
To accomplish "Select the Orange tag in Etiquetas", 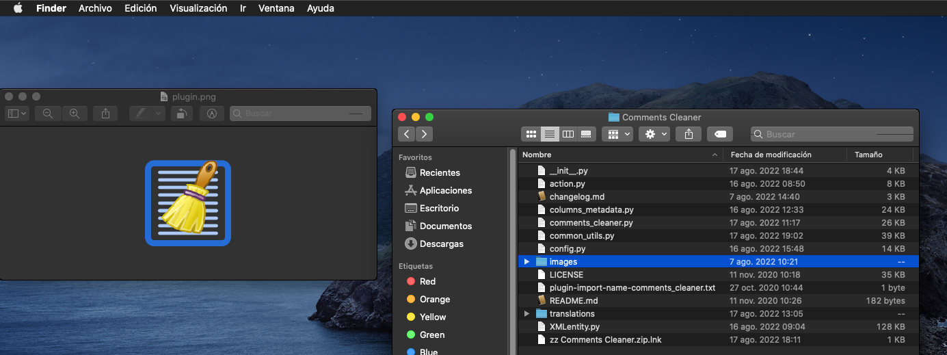I will click(434, 299).
